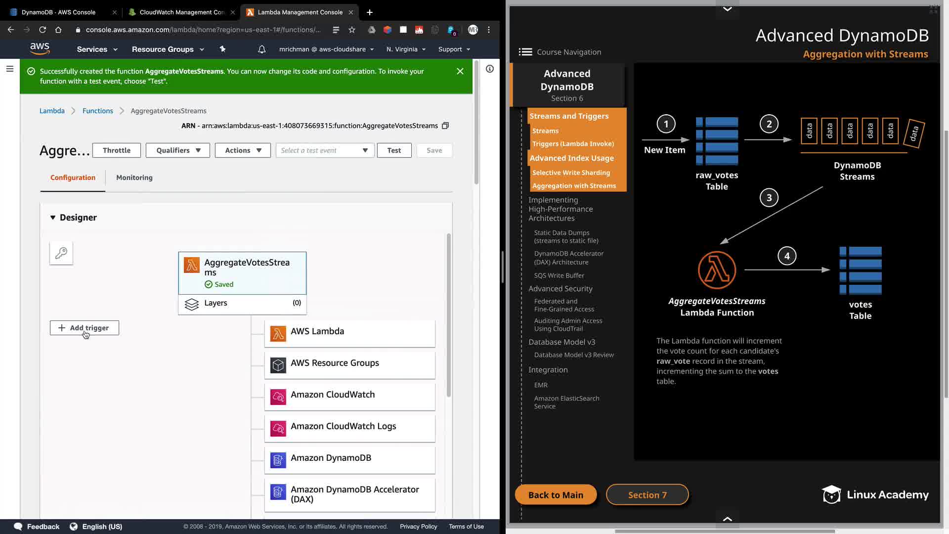The width and height of the screenshot is (949, 534).
Task: Open the Qualifiers dropdown
Action: [x=178, y=150]
